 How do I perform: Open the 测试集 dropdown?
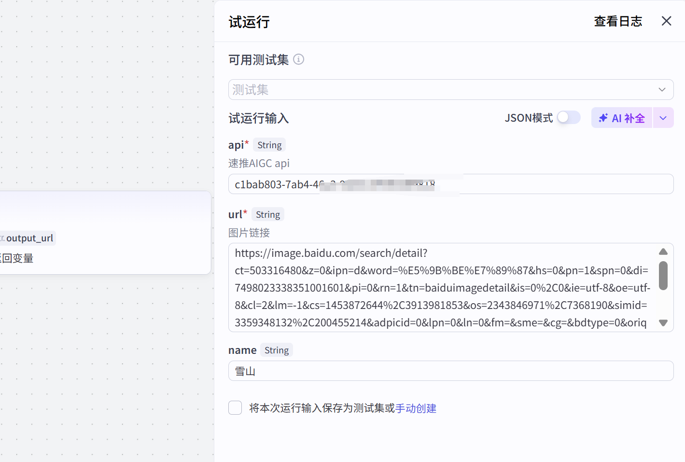click(444, 90)
